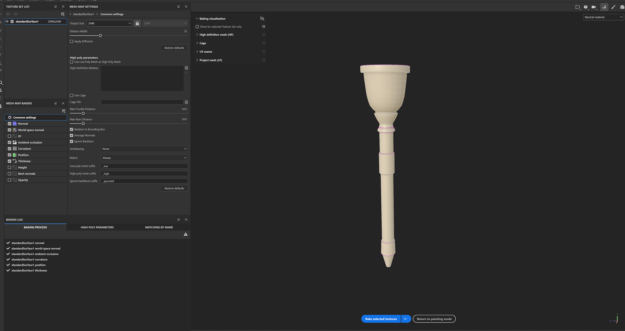Enable Show for selected Texture Set only
625x331 pixels.
197,27
